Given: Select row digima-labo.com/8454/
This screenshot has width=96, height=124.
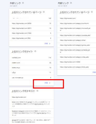Looking at the screenshot, I should (x=31, y=23).
